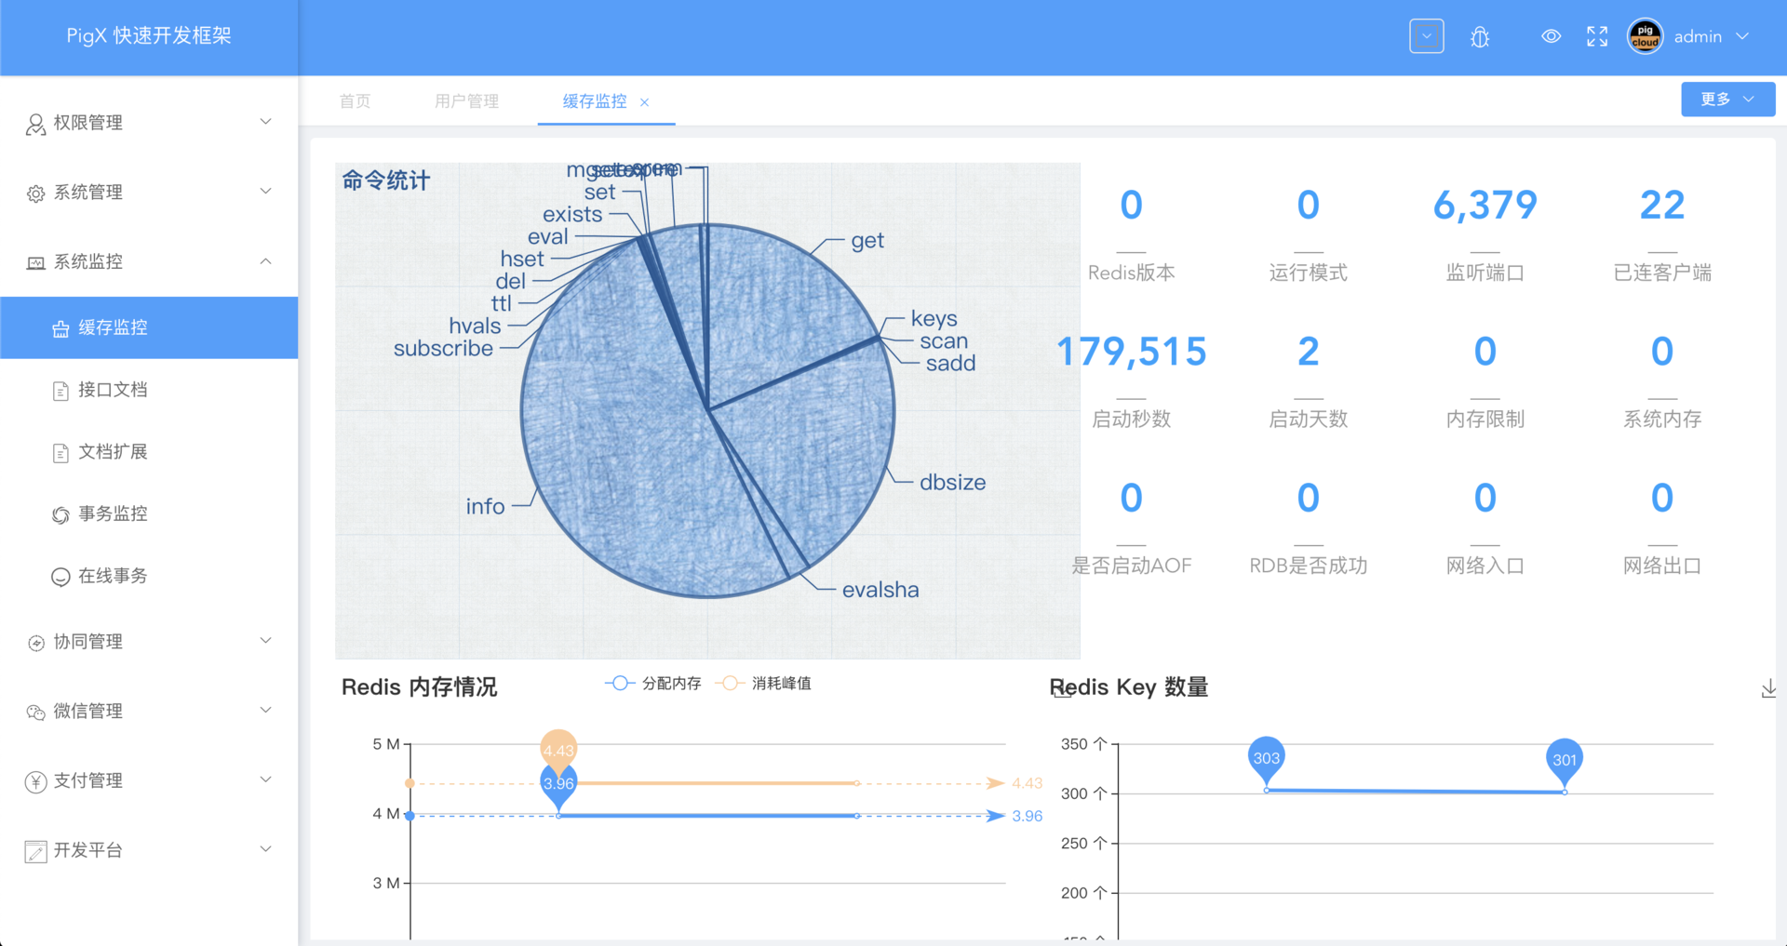Click the 系统监控 monitor icon

pos(35,262)
